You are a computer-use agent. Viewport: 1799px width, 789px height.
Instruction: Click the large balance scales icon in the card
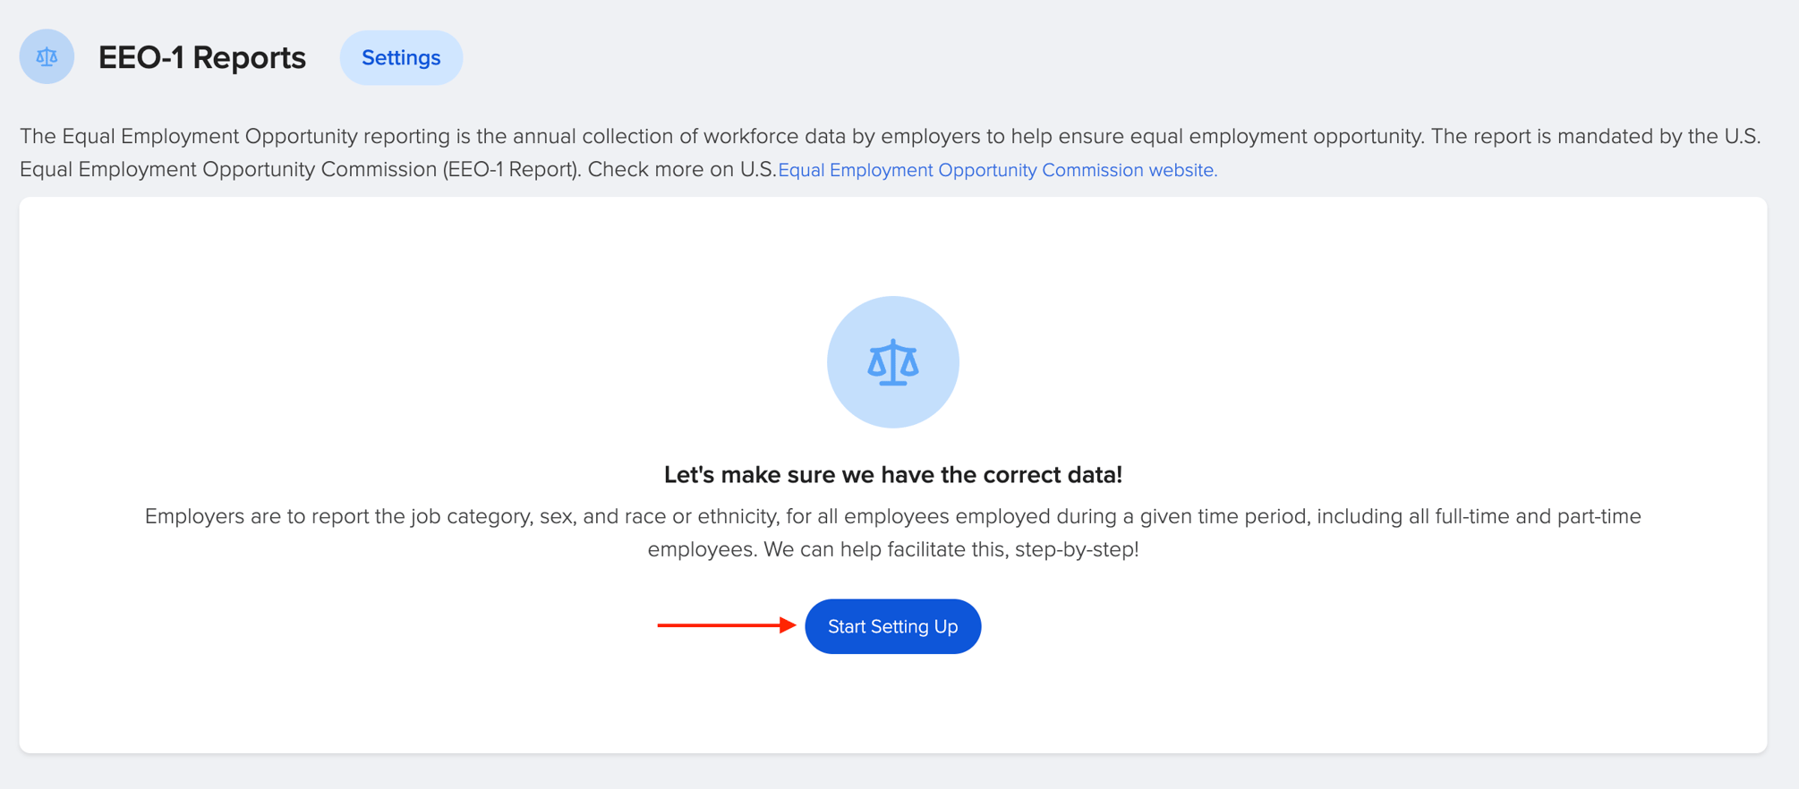click(892, 362)
